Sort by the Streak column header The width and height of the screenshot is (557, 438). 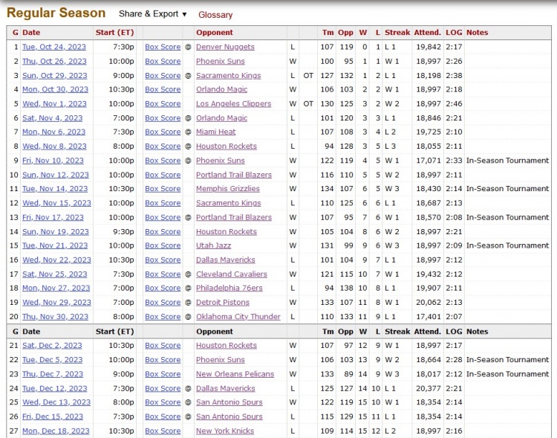pos(397,33)
